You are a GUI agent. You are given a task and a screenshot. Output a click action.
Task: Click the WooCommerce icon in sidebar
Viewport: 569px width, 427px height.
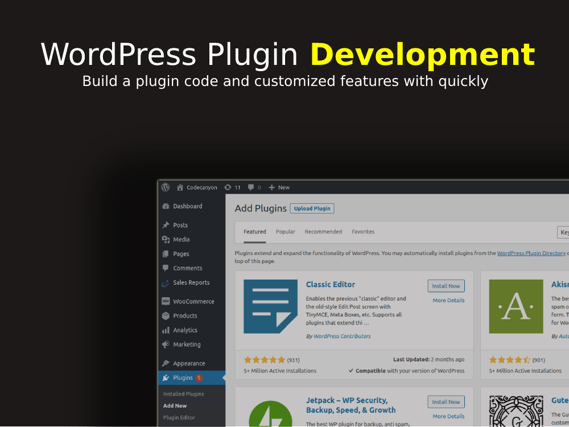point(166,301)
